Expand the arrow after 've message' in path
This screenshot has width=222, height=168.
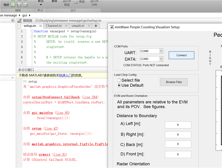20,15
